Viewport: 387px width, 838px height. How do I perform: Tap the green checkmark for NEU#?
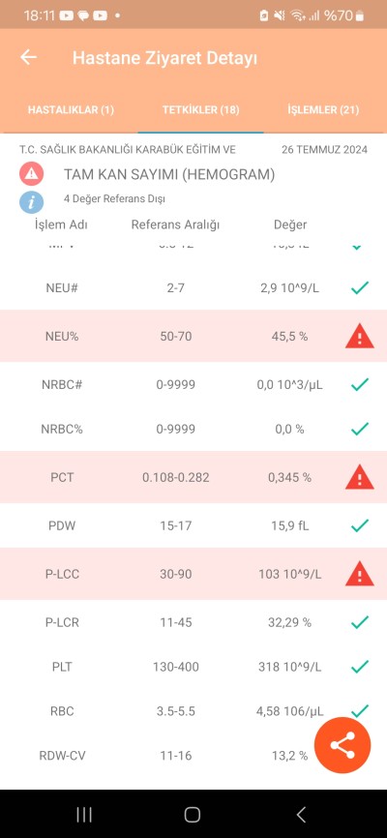pos(360,288)
